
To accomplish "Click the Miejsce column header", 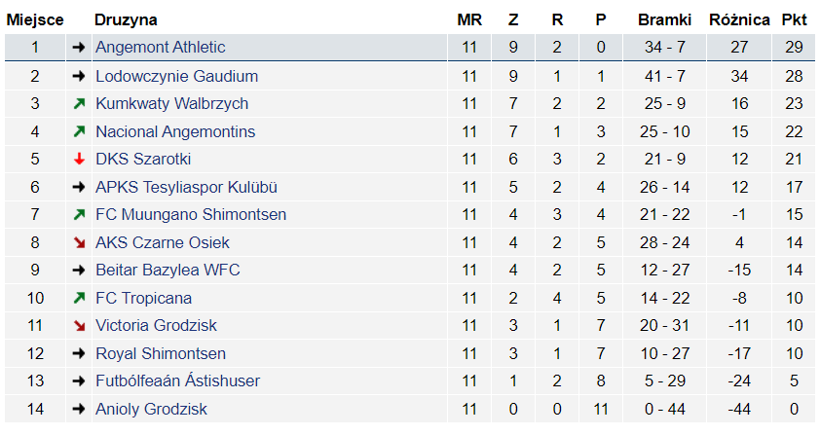I will click(35, 19).
